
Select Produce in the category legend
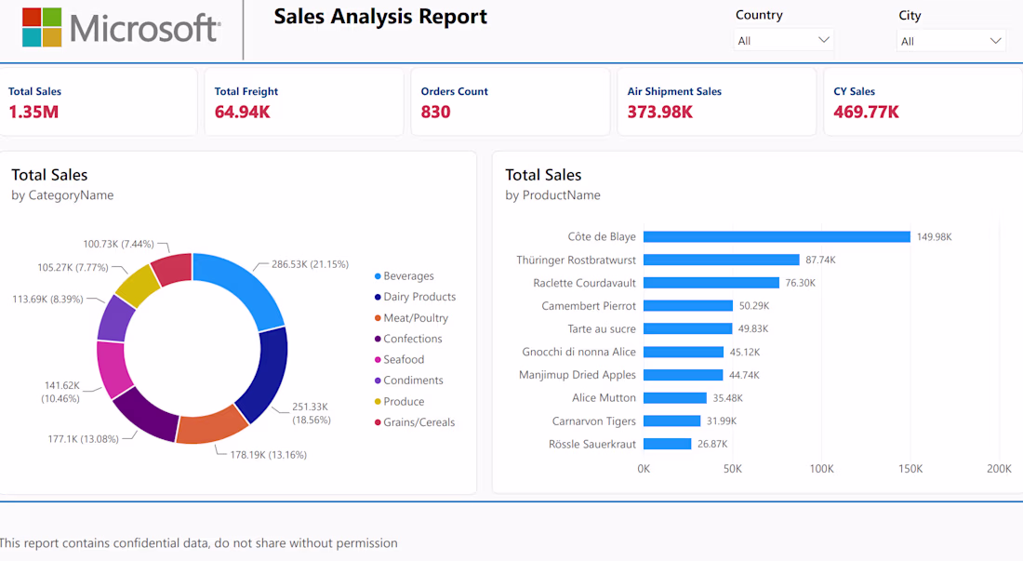click(399, 401)
